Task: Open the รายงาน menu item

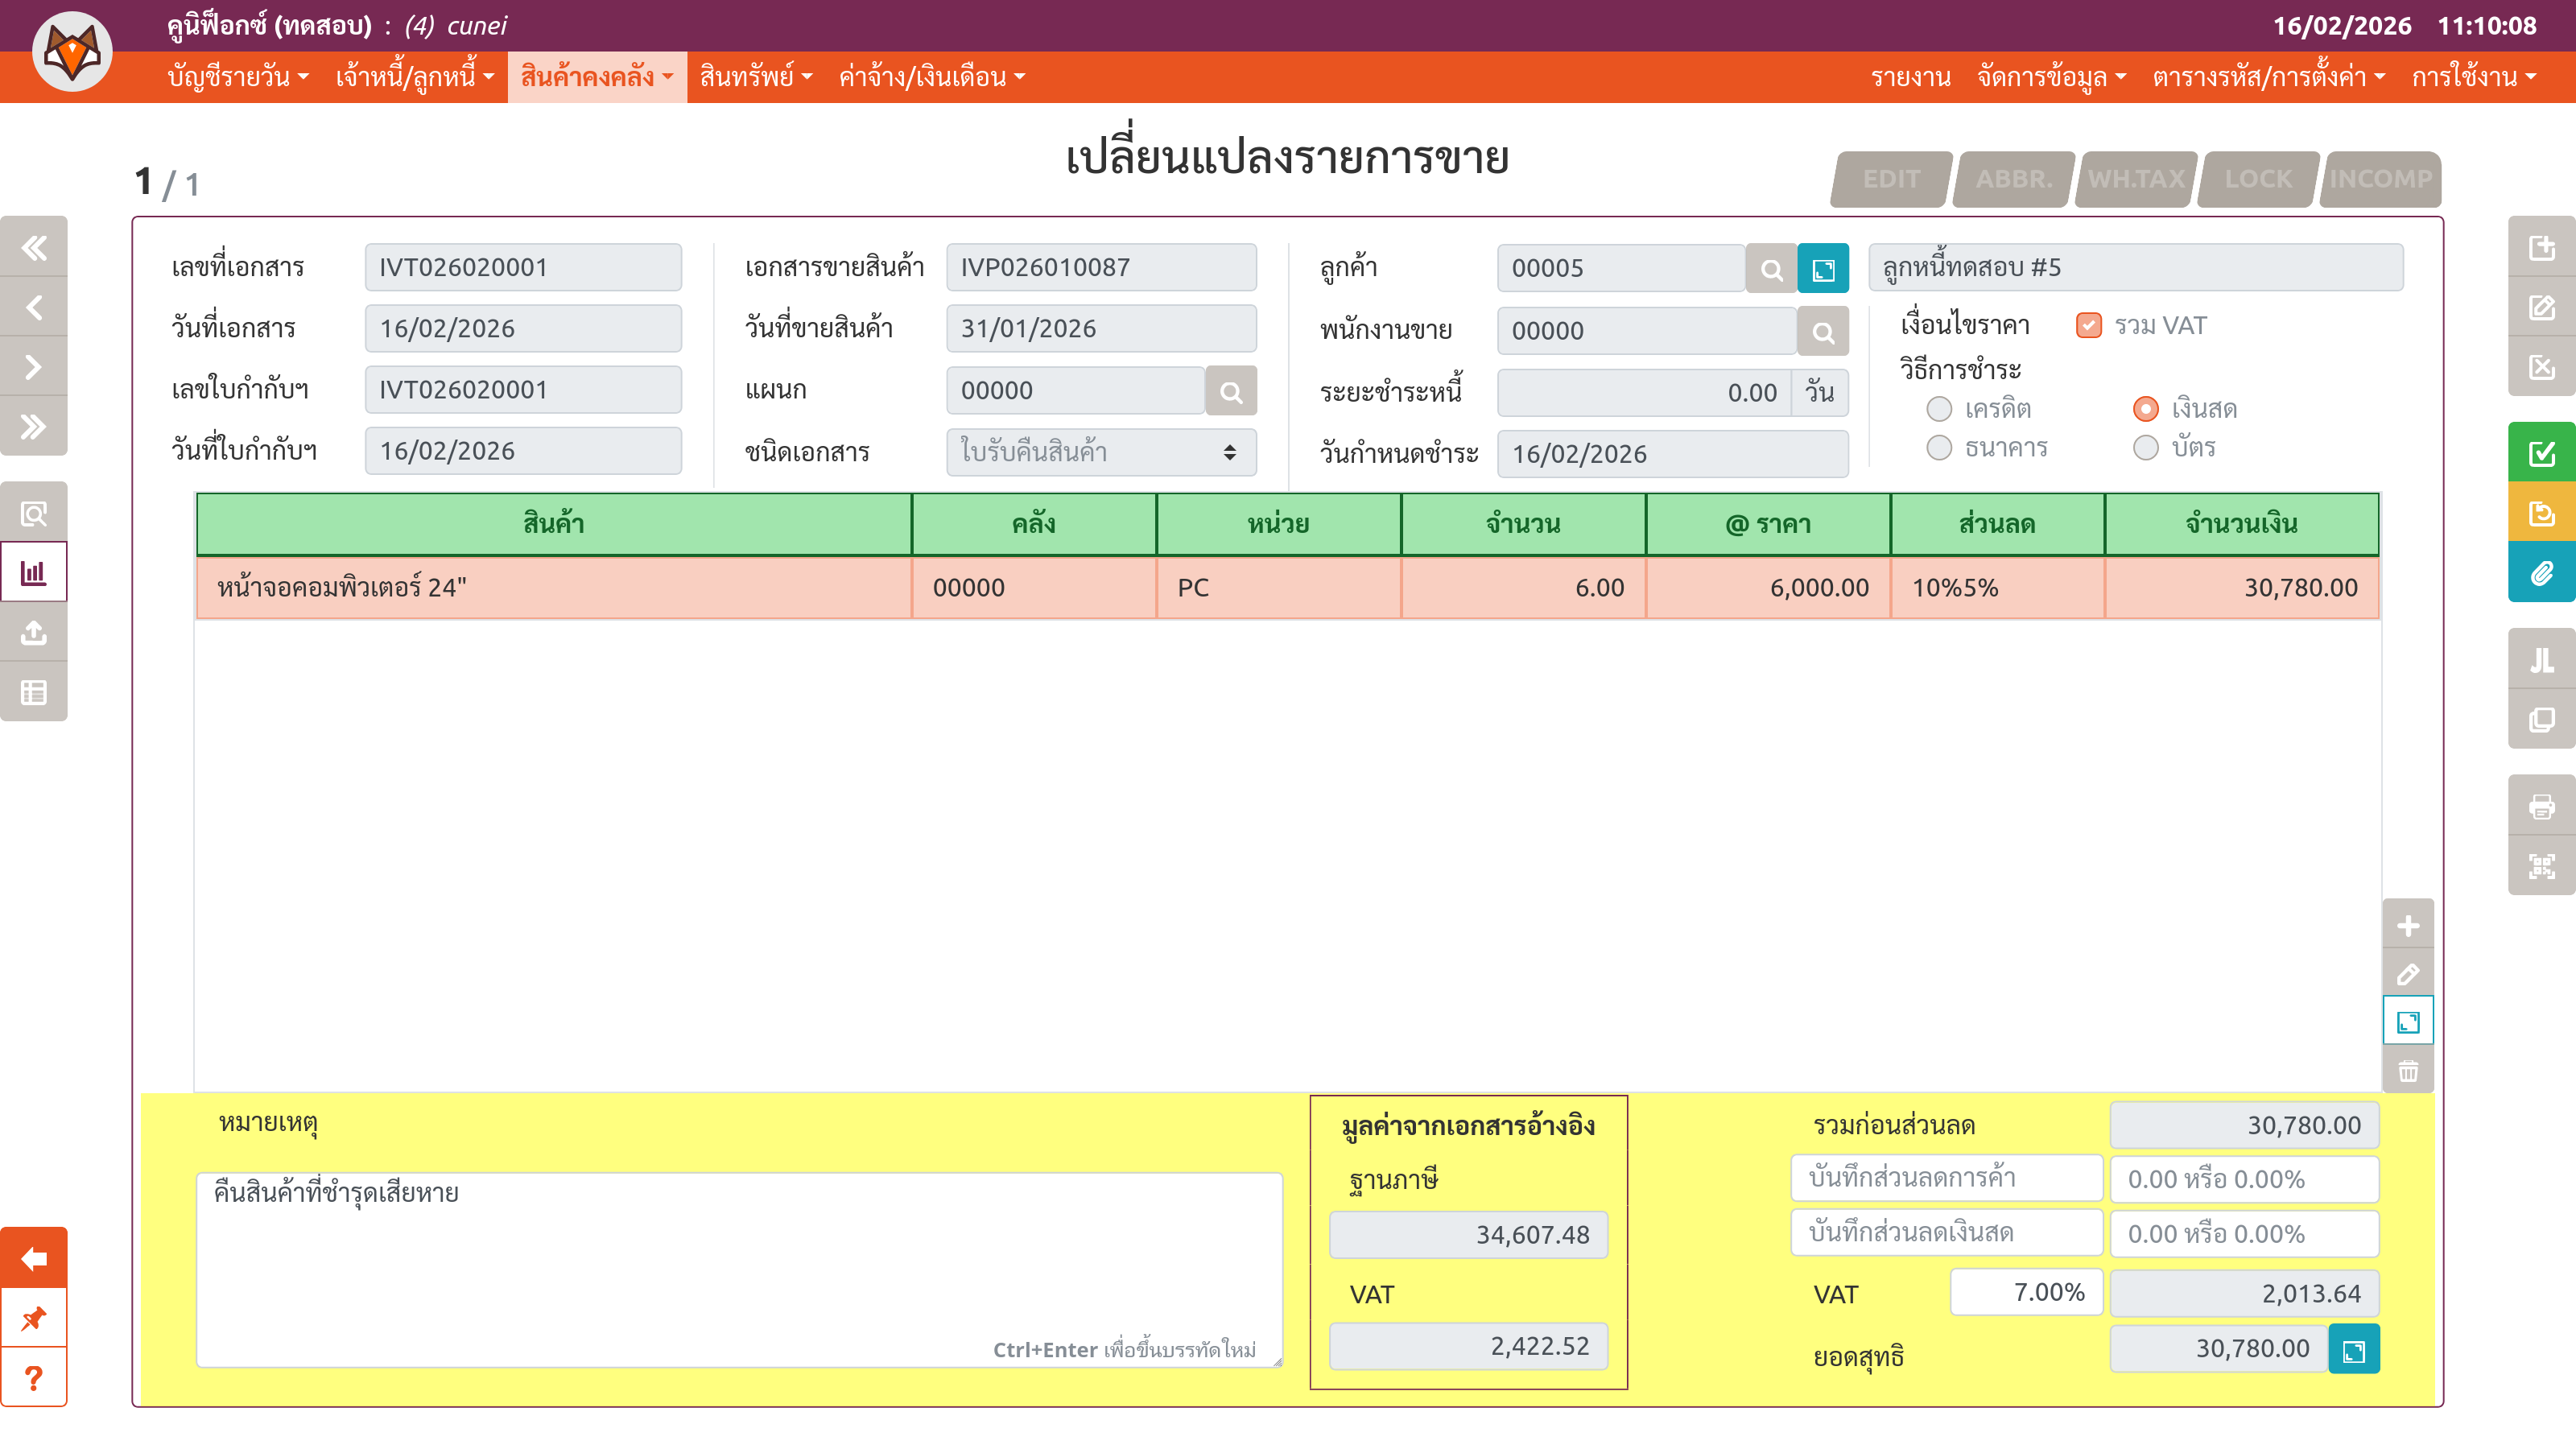Action: [1910, 77]
